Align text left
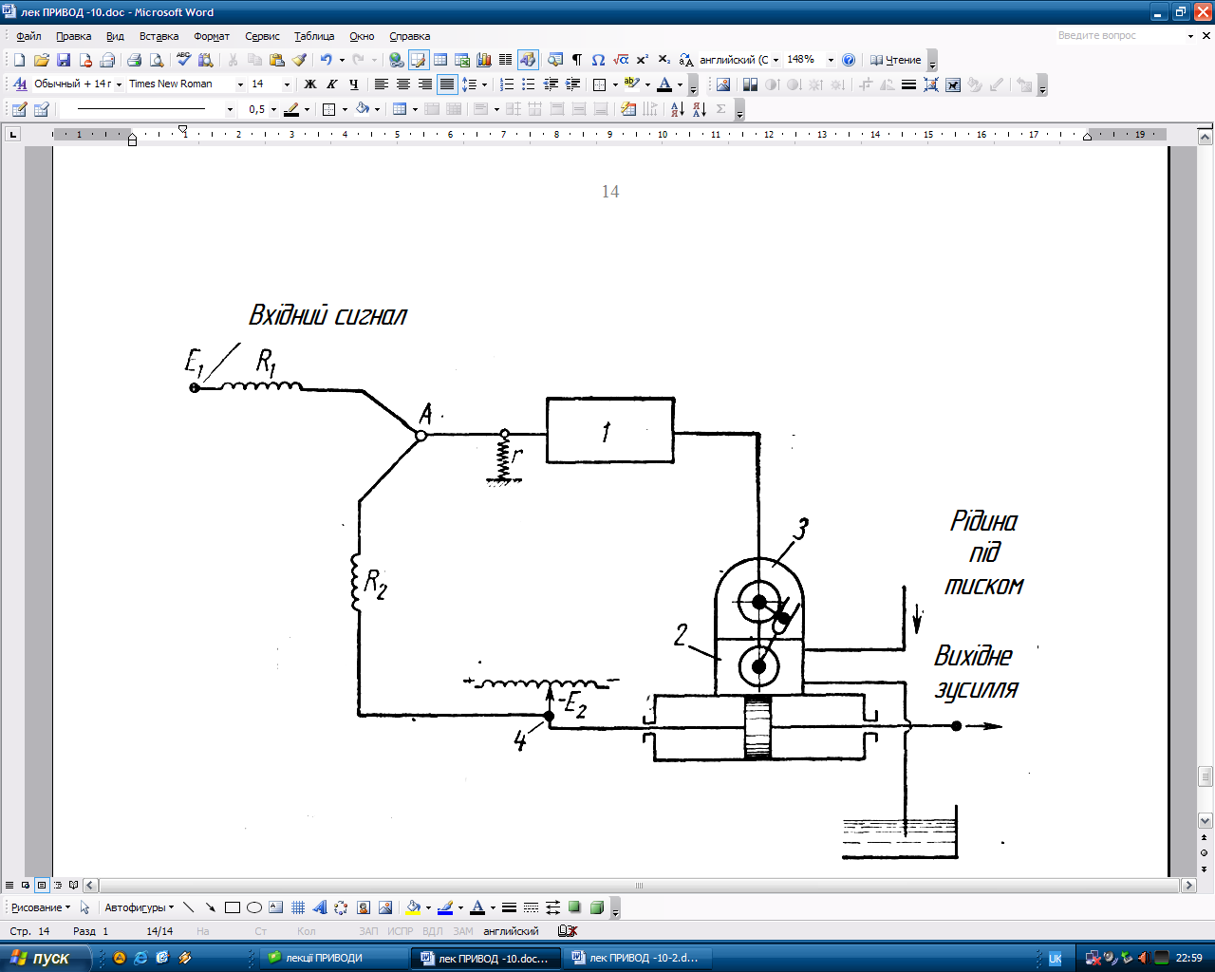 [x=381, y=84]
